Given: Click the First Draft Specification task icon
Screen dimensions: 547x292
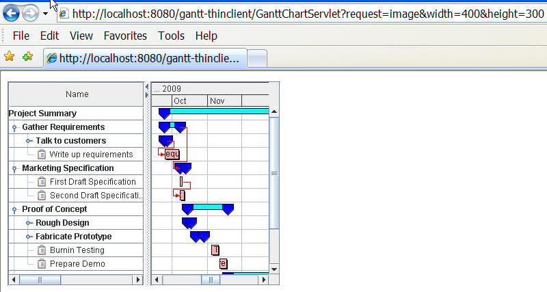Looking at the screenshot, I should (x=42, y=182).
